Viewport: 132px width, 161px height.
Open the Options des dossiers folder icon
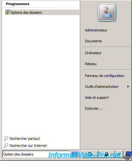click(7, 12)
